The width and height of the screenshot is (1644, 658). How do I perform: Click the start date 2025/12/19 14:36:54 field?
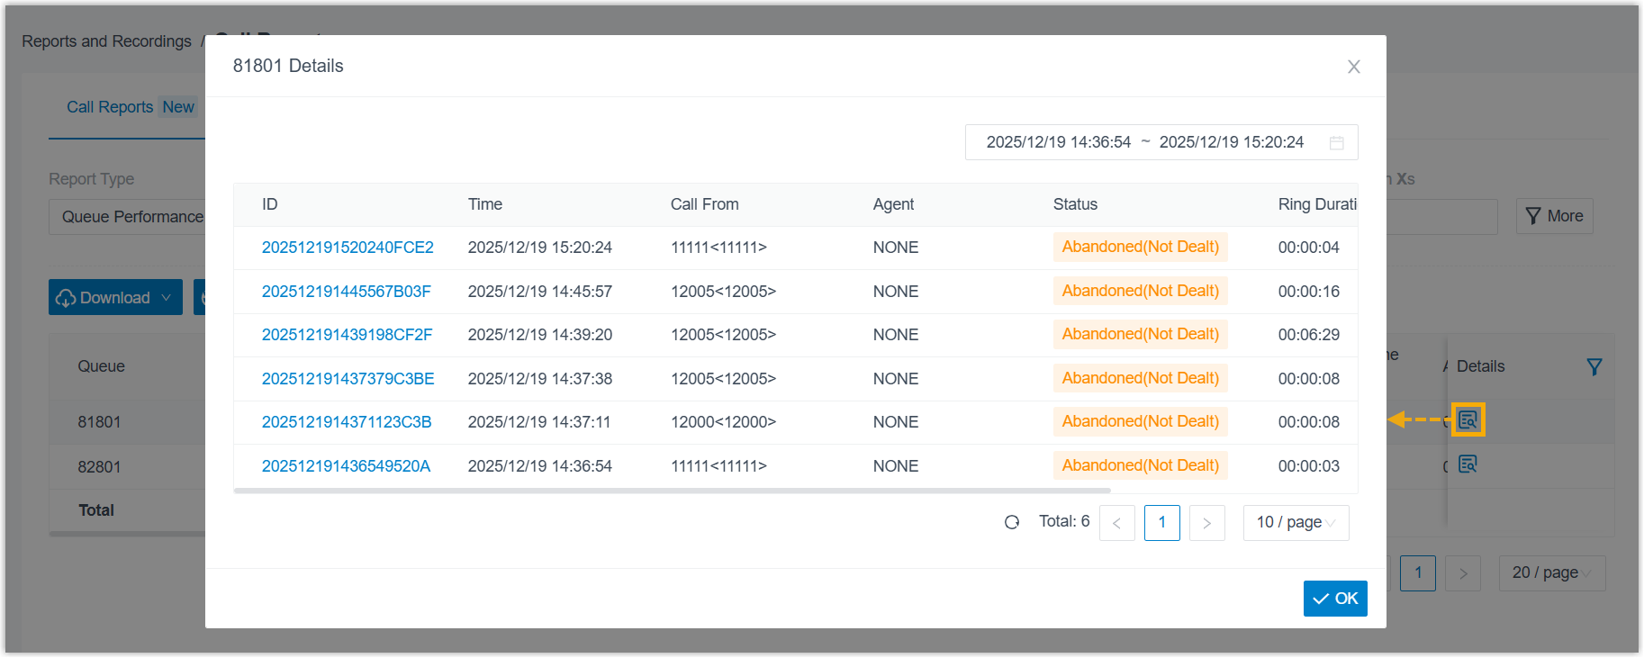[x=1059, y=142]
